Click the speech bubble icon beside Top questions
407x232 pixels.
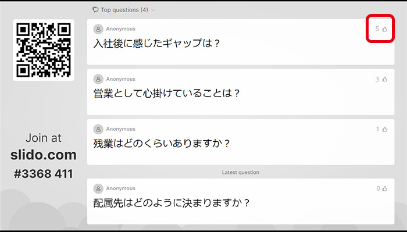[x=95, y=10]
